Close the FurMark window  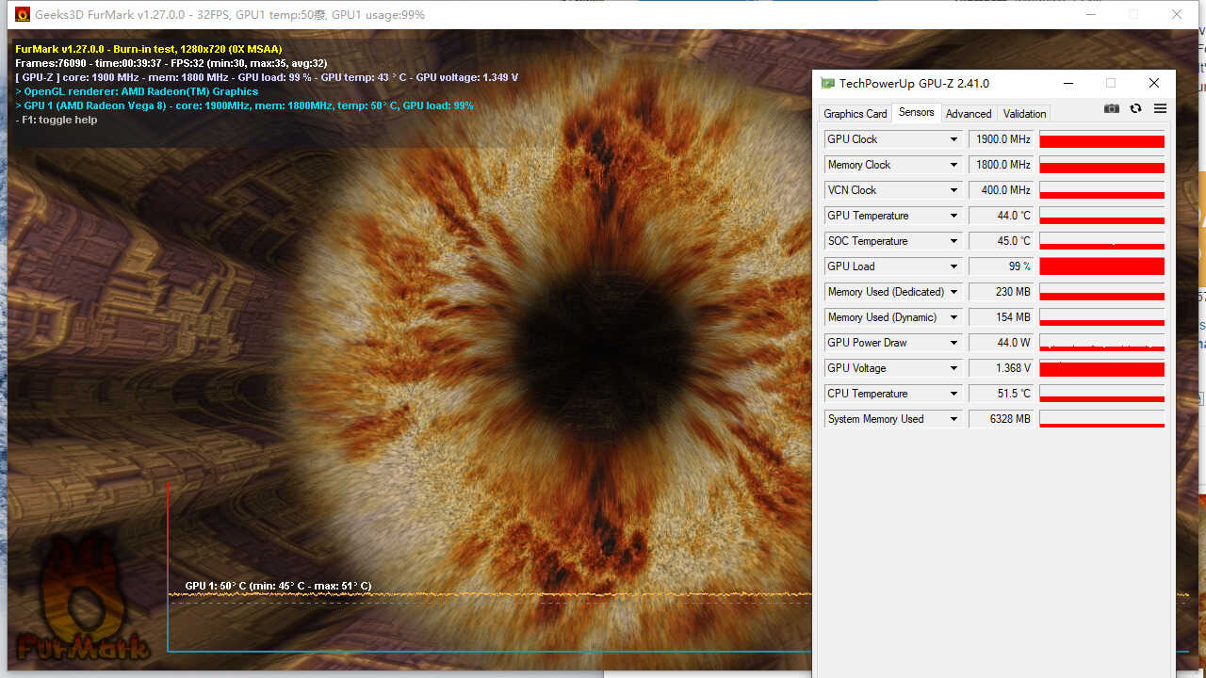tap(1177, 14)
